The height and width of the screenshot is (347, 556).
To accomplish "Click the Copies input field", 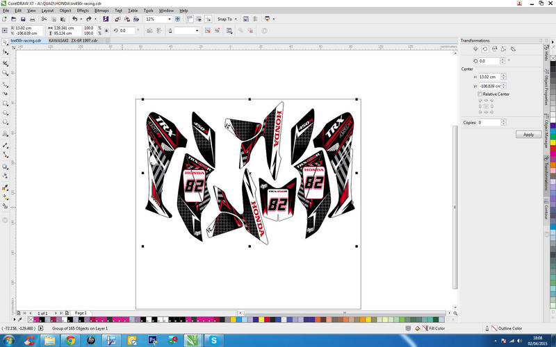I will (x=489, y=123).
